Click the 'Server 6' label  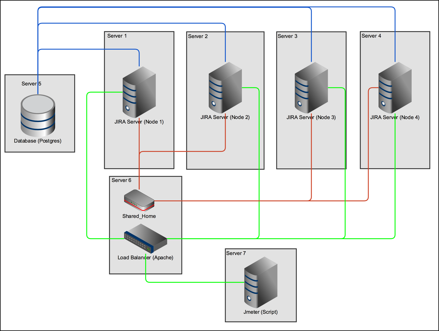[x=121, y=180]
